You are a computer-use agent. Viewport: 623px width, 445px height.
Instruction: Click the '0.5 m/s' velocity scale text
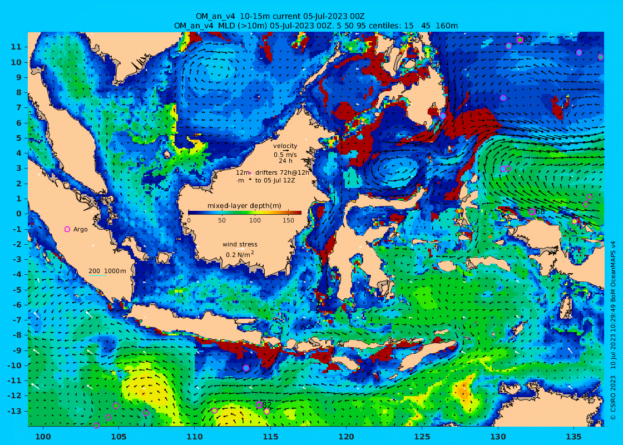pos(285,155)
